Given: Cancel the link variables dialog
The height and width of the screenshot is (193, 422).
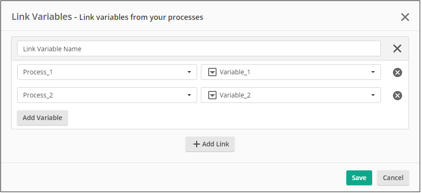Looking at the screenshot, I should click(393, 178).
